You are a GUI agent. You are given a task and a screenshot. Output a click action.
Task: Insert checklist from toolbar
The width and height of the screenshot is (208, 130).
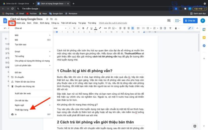[x=144, y=28]
